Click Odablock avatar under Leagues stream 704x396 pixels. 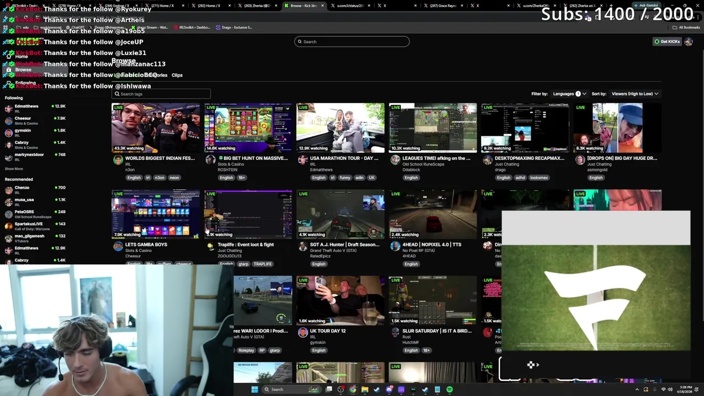point(395,160)
